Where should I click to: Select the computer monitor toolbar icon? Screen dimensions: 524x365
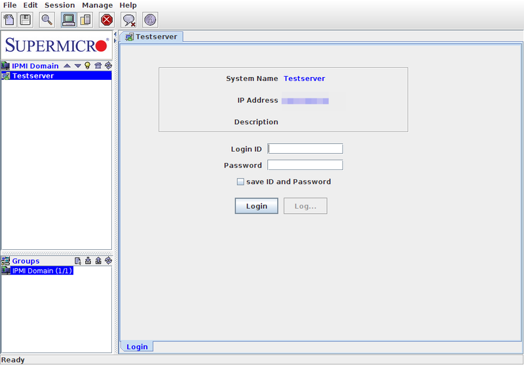click(x=69, y=20)
